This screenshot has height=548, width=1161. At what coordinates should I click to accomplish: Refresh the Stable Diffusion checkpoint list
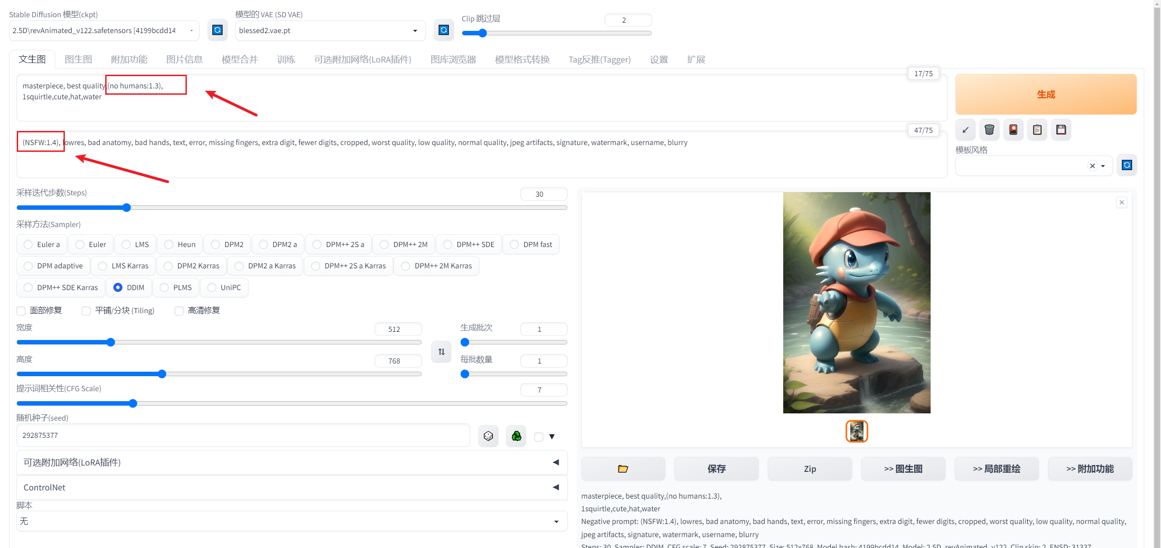[x=218, y=30]
